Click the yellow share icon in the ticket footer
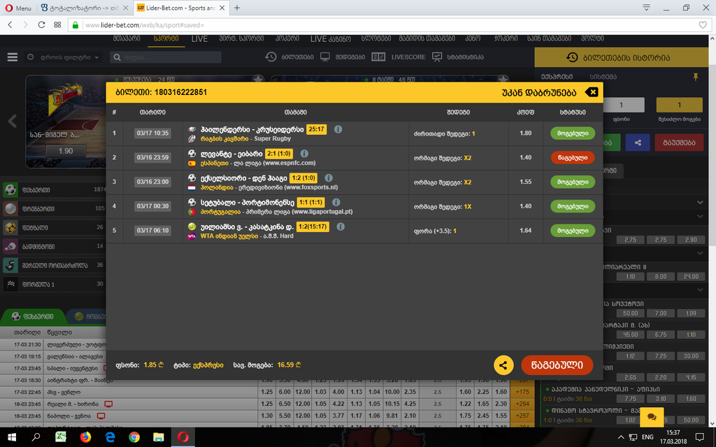Screen dimensions: 716x447 503,365
